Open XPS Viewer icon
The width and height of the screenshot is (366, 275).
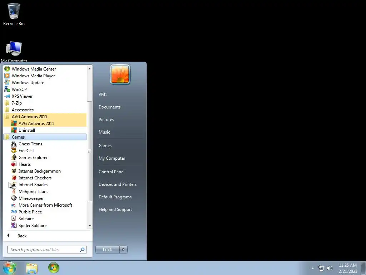pyautogui.click(x=7, y=96)
